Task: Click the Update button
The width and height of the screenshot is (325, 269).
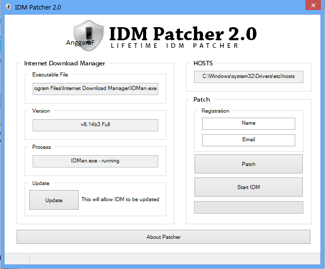Action: [54, 200]
